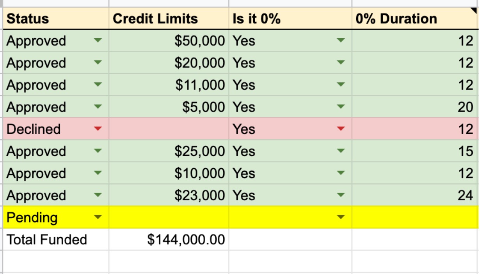The width and height of the screenshot is (480, 274).
Task: Open "Is it 0%" dropdown arrow in $5,000 row
Action: pyautogui.click(x=341, y=107)
